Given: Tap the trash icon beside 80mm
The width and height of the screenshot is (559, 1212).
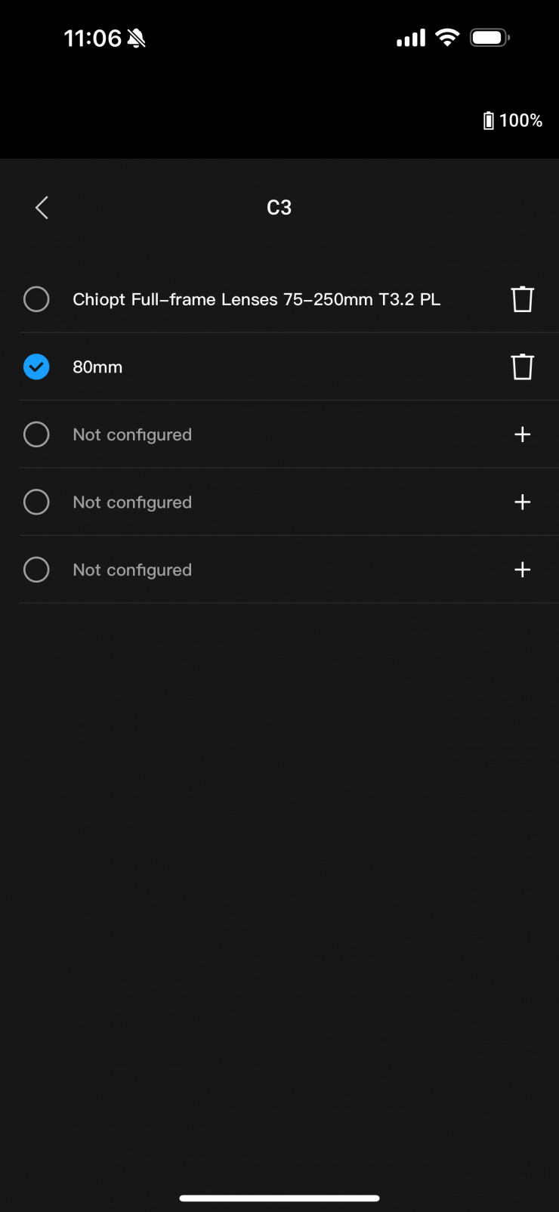Looking at the screenshot, I should click(x=522, y=367).
